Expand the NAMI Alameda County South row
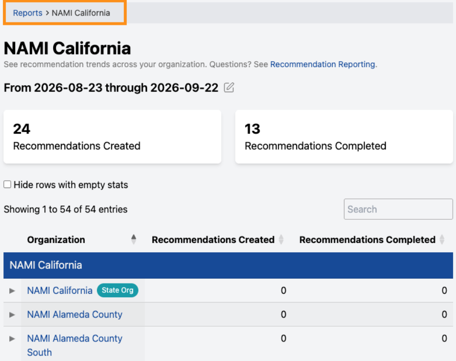The image size is (456, 361). pos(12,339)
